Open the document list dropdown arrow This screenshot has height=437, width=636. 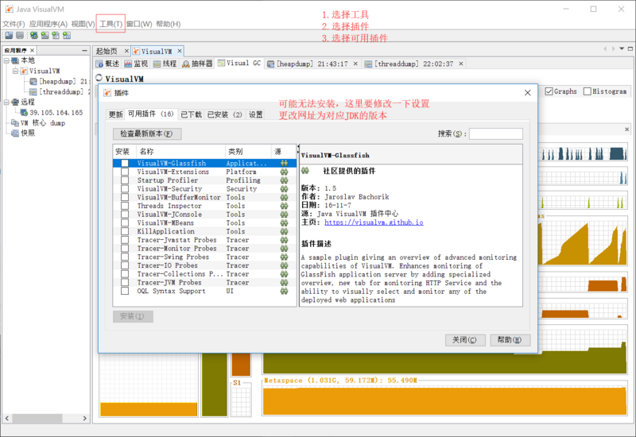622,48
